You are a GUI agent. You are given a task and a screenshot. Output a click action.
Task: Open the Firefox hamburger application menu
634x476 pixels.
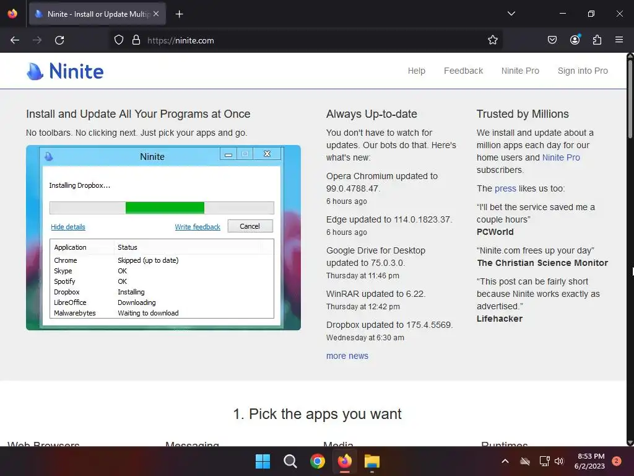point(619,40)
